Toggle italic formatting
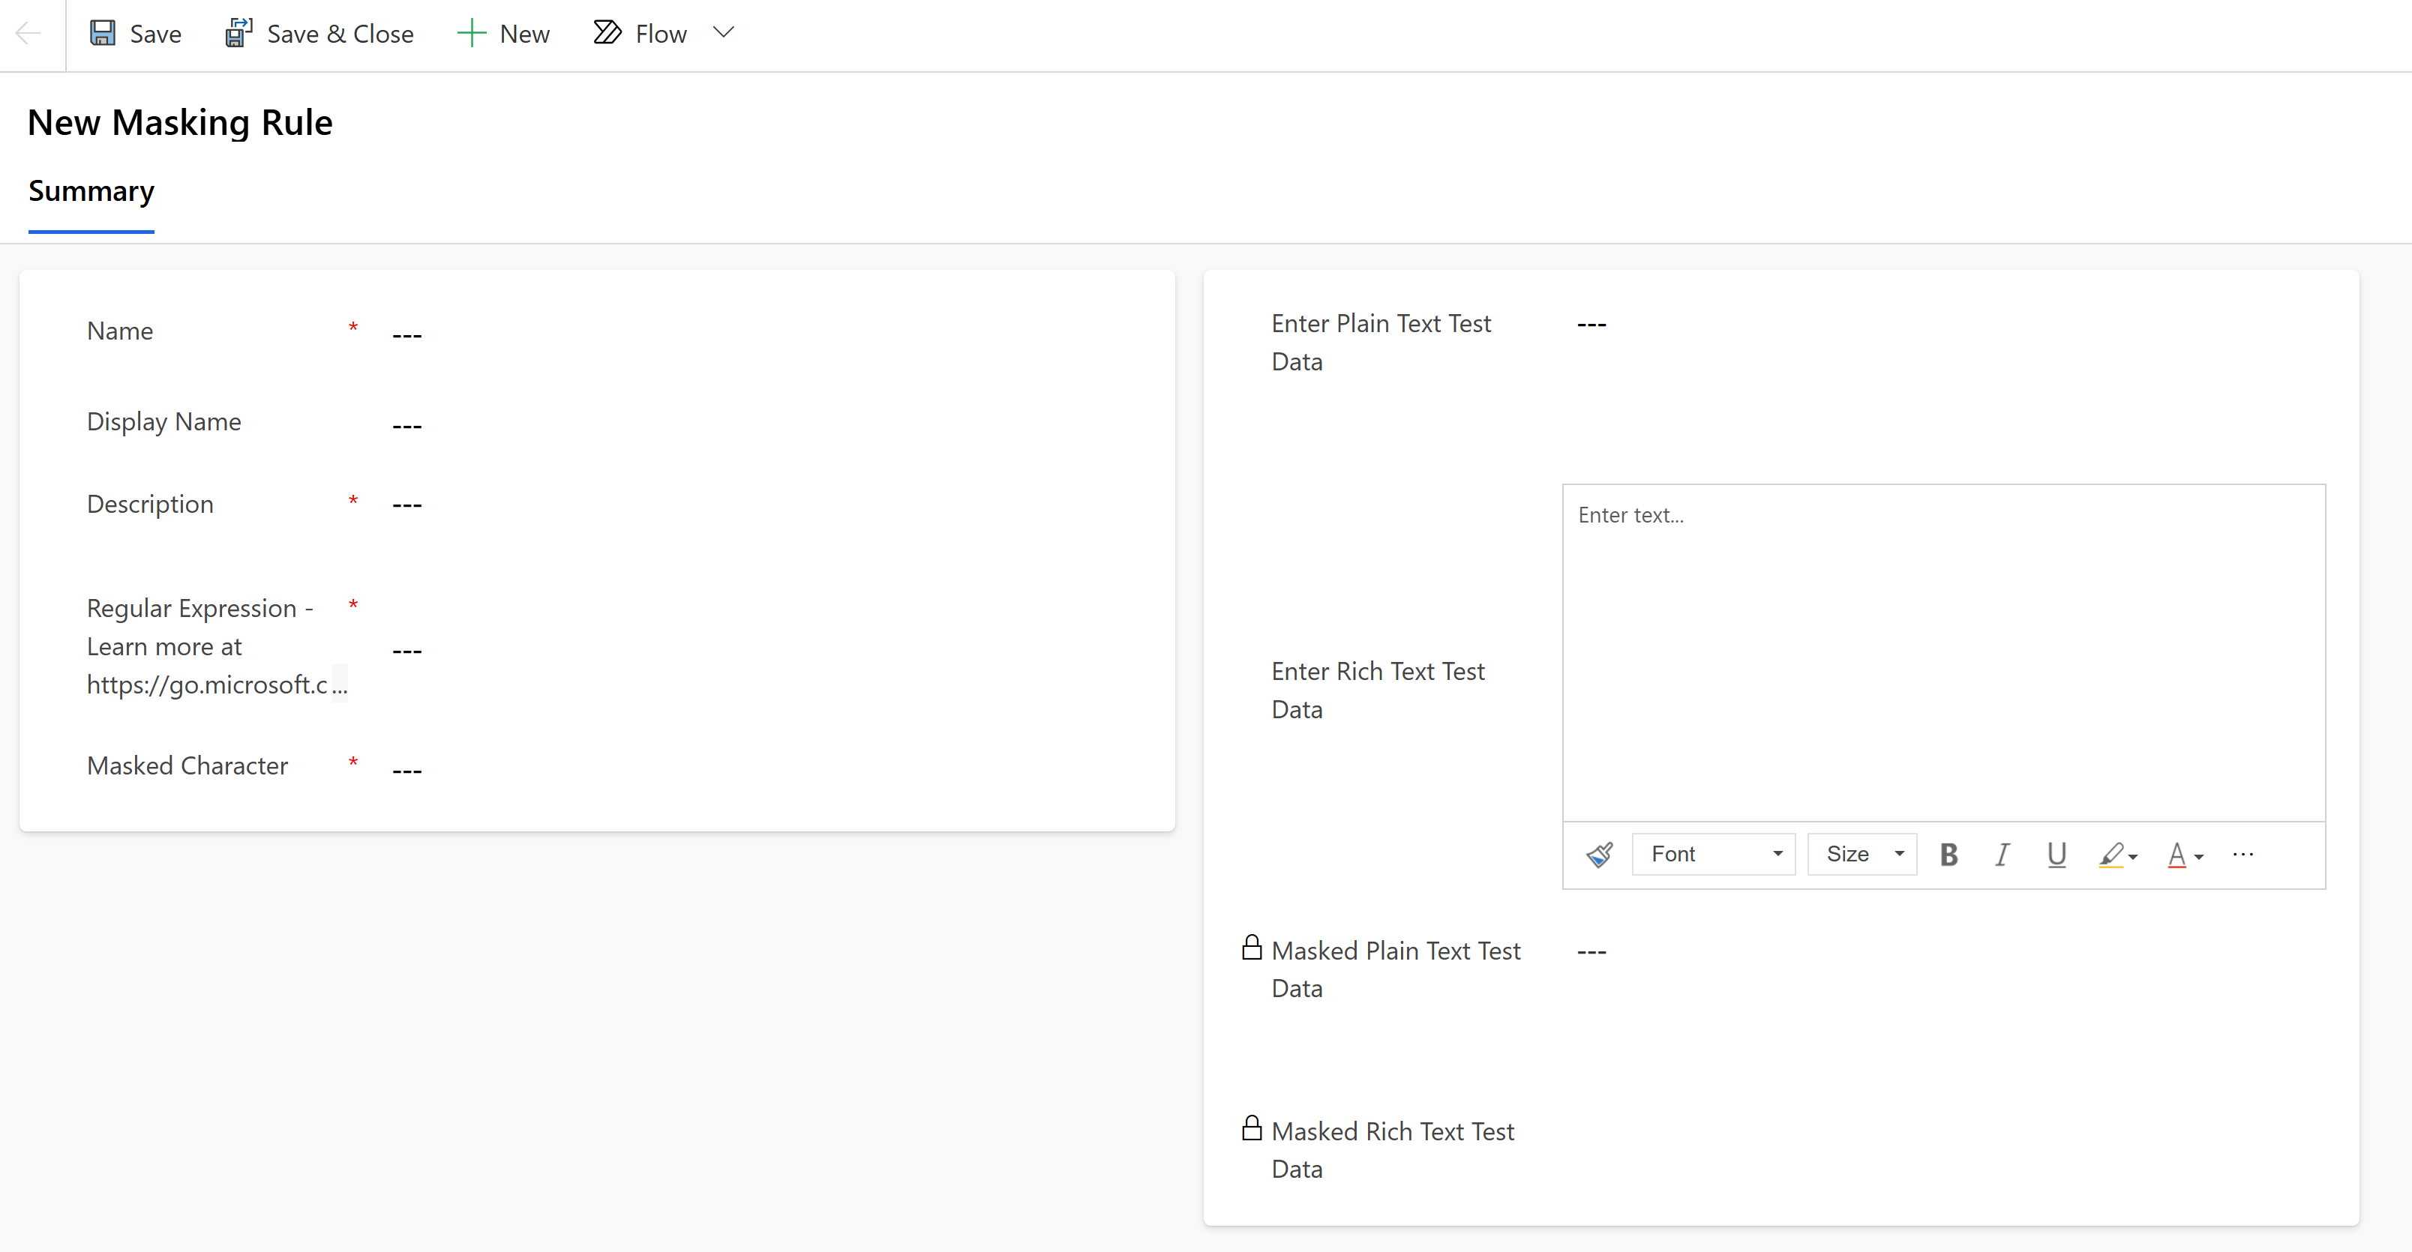The image size is (2412, 1252). 2002,855
